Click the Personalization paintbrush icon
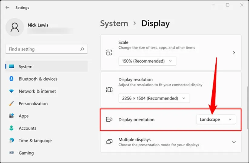The width and height of the screenshot is (249, 163). pyautogui.click(x=12, y=103)
